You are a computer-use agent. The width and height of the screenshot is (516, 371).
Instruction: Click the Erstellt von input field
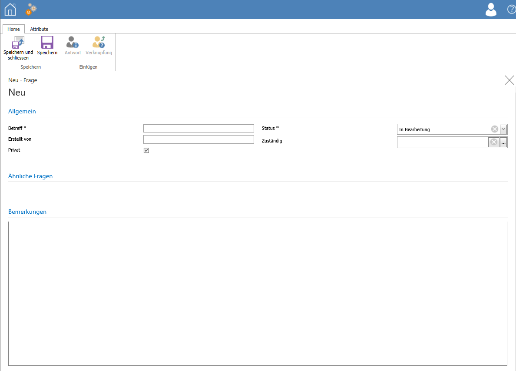coord(198,139)
